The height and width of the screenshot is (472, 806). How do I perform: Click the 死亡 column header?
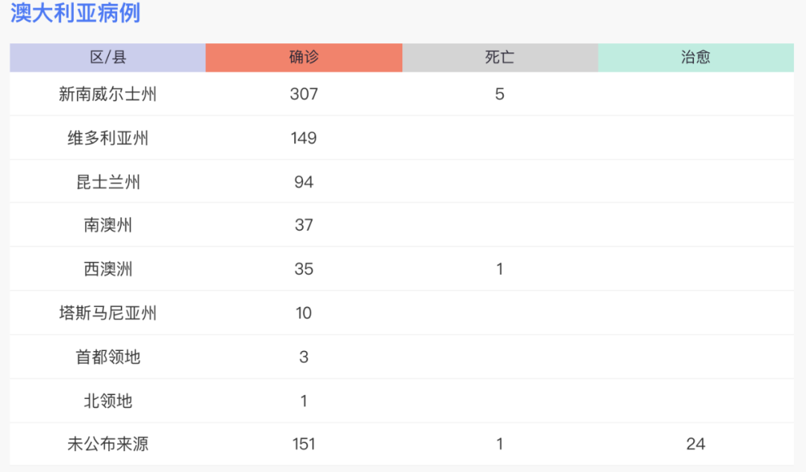point(499,58)
